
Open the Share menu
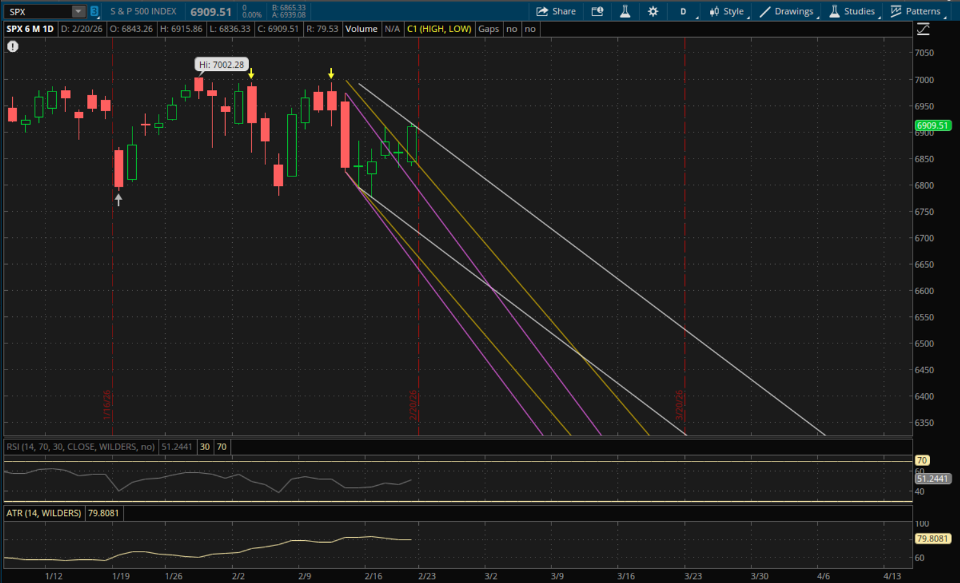556,12
